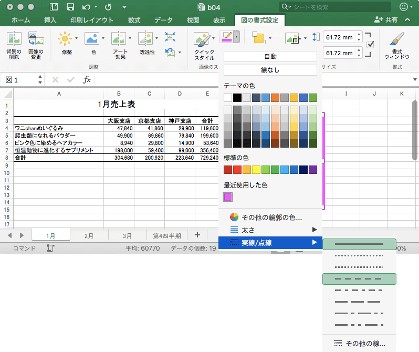Go to next sheet with right arrow
The image size is (419, 352).
[22, 235]
